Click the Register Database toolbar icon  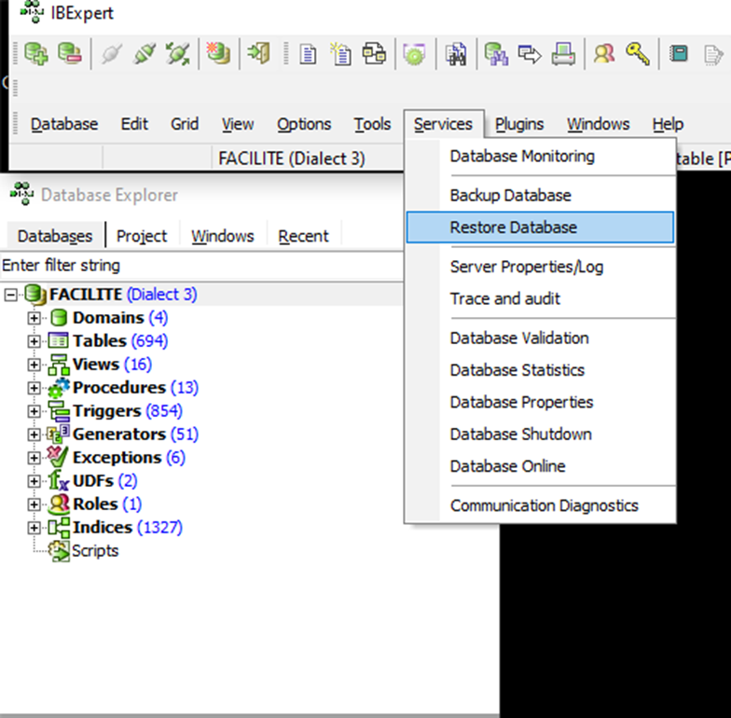36,54
